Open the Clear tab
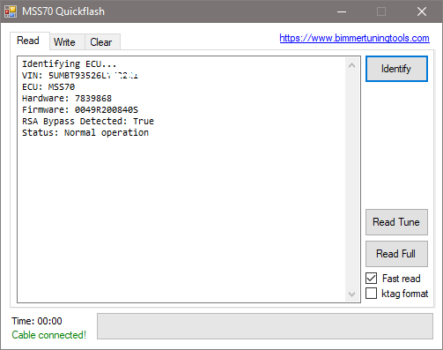The image size is (443, 350). coord(102,42)
